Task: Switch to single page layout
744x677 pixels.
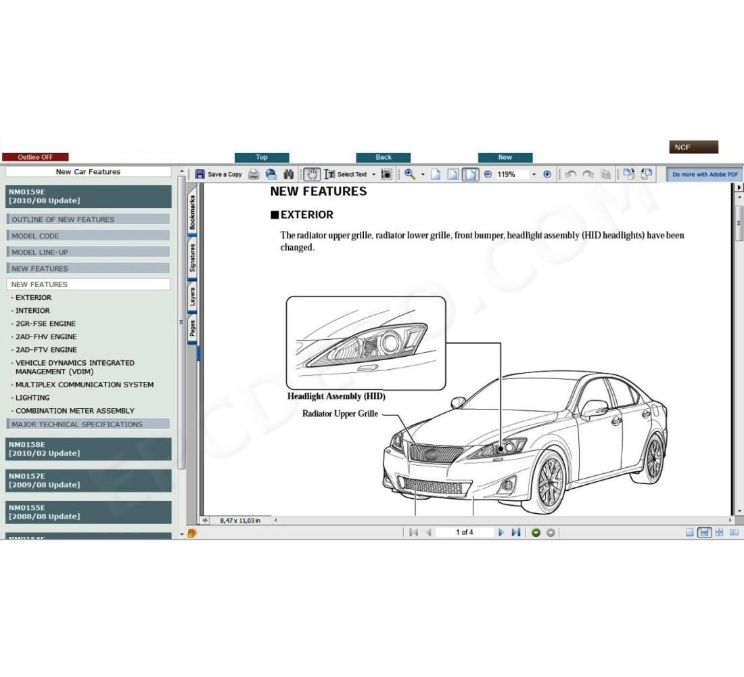Action: click(690, 533)
